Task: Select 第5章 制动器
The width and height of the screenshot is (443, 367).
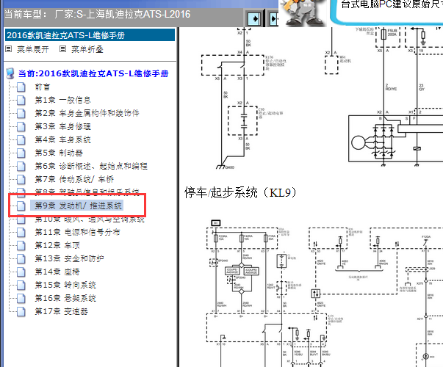Action: coord(59,153)
